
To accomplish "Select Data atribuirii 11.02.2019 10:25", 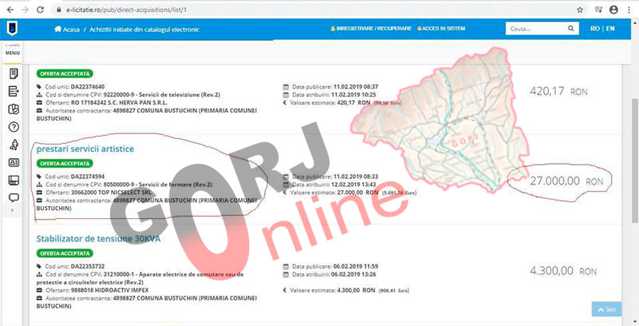I will tap(334, 94).
